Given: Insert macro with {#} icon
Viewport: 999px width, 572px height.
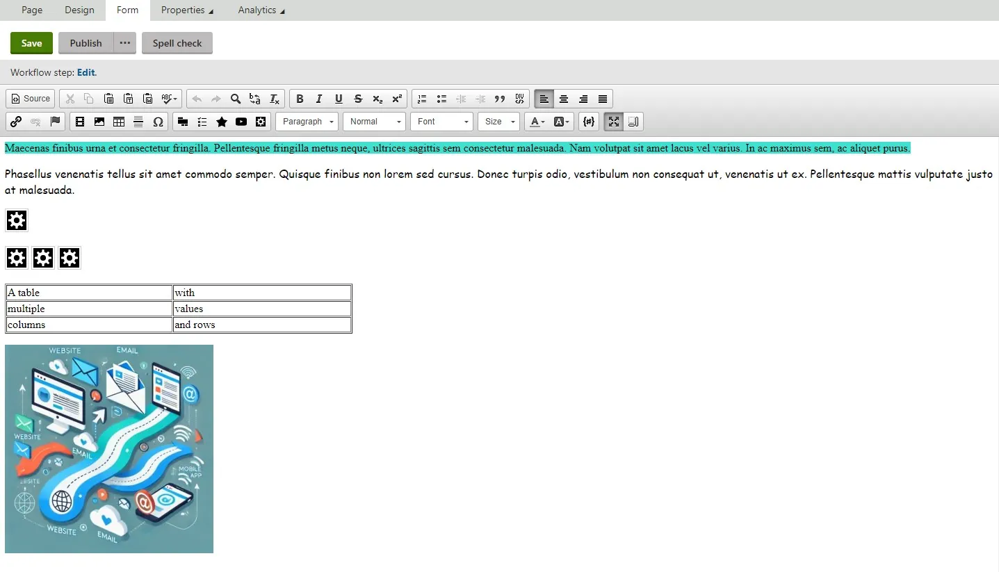Looking at the screenshot, I should 589,122.
